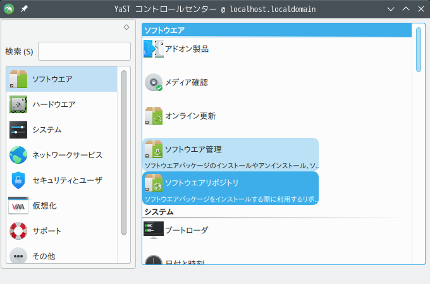This screenshot has height=284, width=430.
Task: Launch the ソフトウエアリポジトリ package globe icon
Action: click(x=154, y=183)
